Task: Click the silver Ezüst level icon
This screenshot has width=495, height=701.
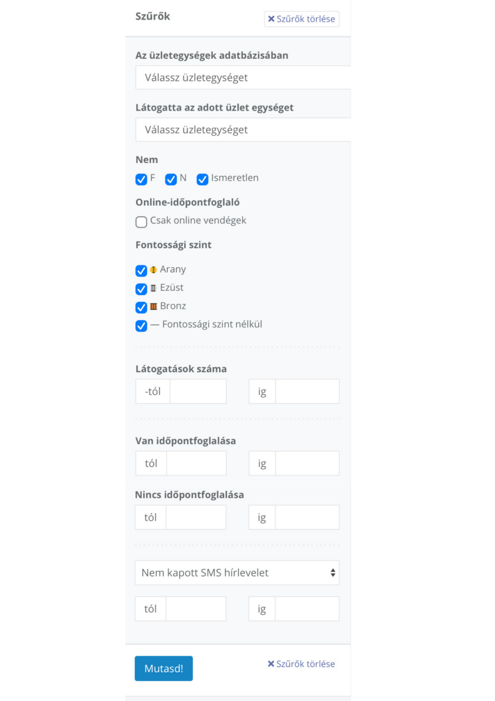Action: pos(153,288)
